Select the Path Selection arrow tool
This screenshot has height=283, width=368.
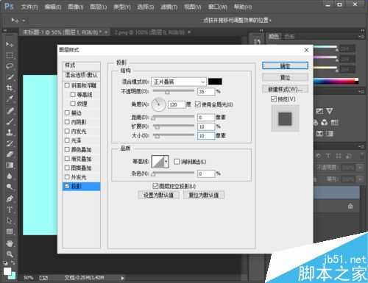click(x=10, y=221)
